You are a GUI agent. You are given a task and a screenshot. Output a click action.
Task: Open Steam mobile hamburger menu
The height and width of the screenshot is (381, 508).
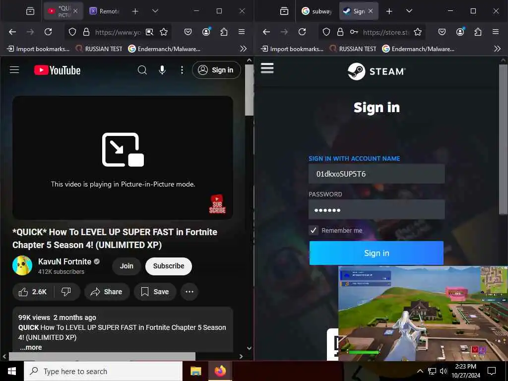tap(267, 68)
